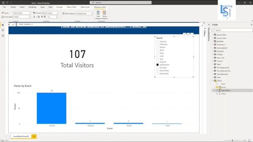Adjust the zoom slider in the status bar
This screenshot has width=253, height=142.
click(232, 140)
